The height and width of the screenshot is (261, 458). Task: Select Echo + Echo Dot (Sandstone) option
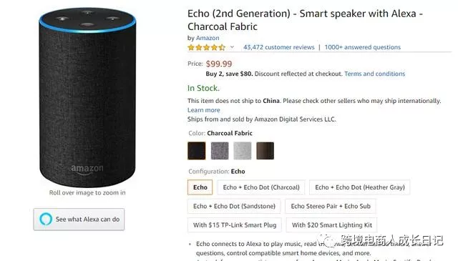point(234,207)
